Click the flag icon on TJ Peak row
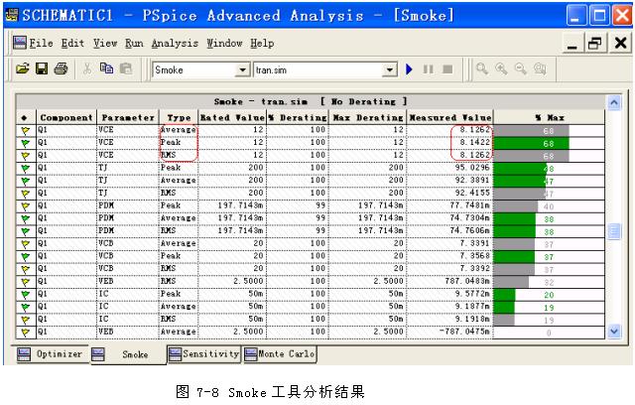The image size is (635, 405). click(26, 169)
